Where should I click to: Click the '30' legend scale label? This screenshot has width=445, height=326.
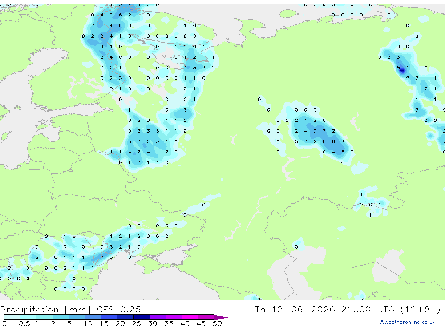point(152,323)
